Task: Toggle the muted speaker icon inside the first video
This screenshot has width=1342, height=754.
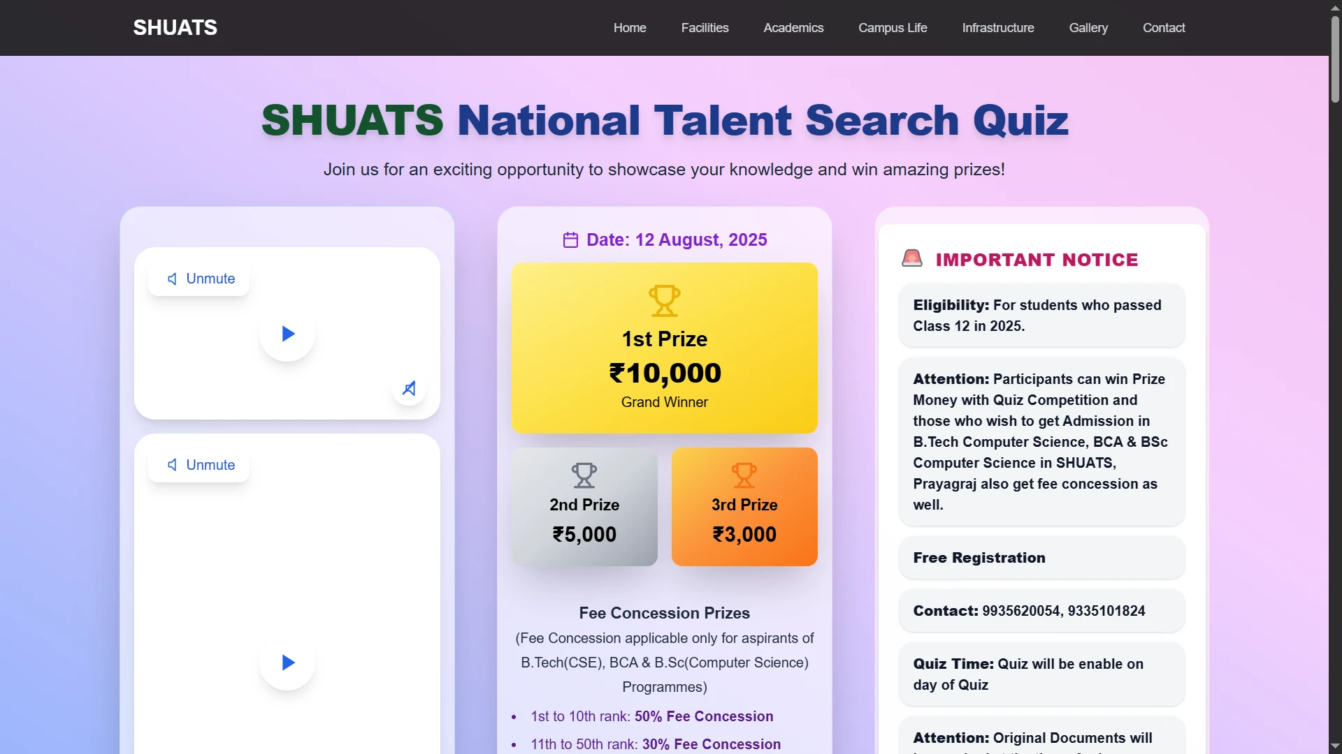Action: pos(410,388)
